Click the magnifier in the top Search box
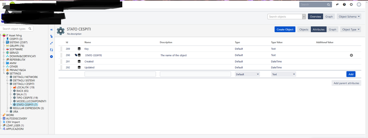 329,4
